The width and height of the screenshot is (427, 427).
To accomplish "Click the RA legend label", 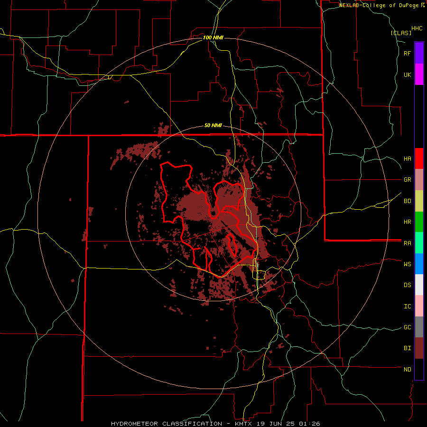I will pos(407,243).
